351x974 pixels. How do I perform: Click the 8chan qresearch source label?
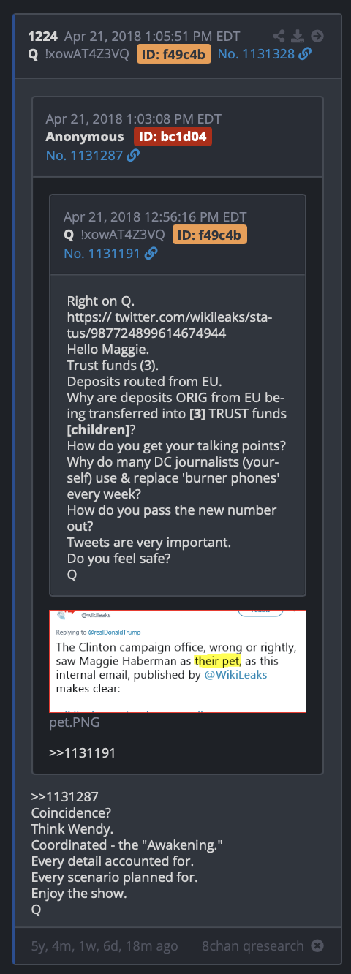click(x=253, y=945)
